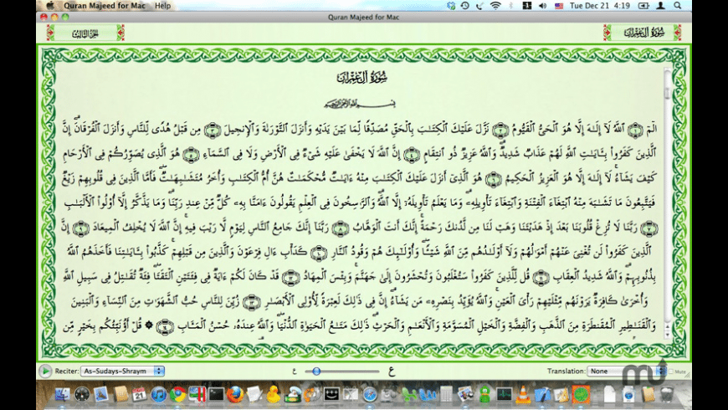728x410 pixels.
Task: Click the Bismillah calligraphy line
Action: [x=360, y=104]
